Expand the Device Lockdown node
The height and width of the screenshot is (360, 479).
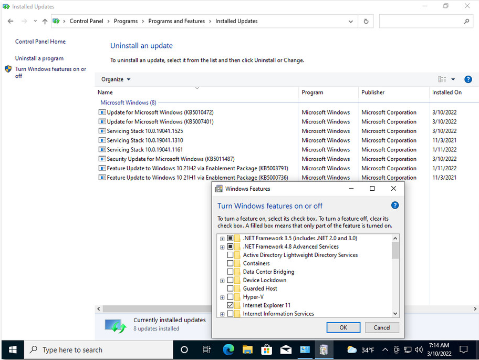click(222, 281)
